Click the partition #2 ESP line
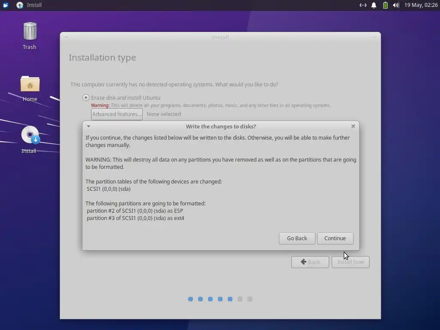Image resolution: width=440 pixels, height=330 pixels. click(x=134, y=211)
